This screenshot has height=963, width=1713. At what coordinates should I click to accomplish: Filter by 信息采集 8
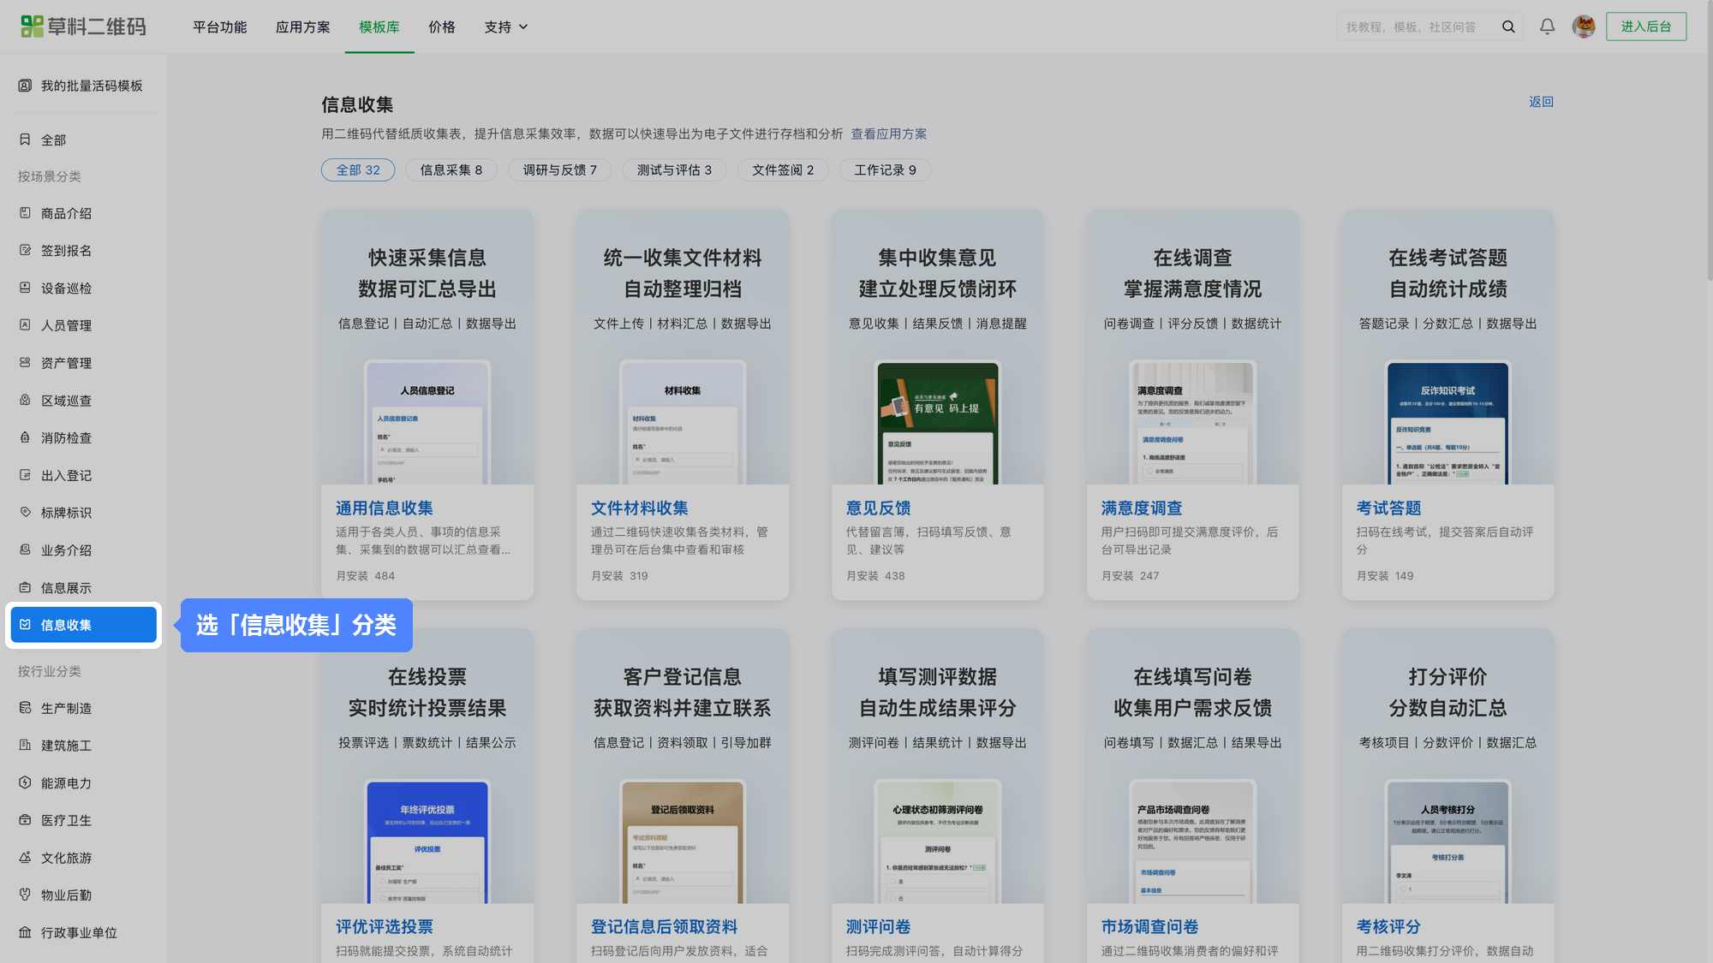pos(451,169)
